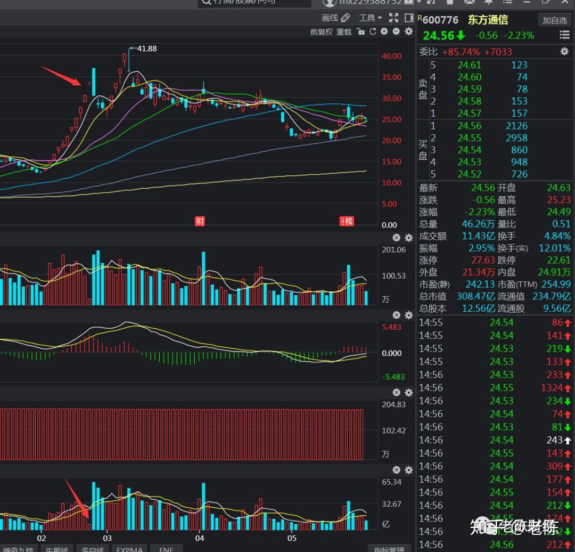Switch to the 牛熊线 indicator tab
The width and height of the screenshot is (575, 552).
click(x=57, y=549)
